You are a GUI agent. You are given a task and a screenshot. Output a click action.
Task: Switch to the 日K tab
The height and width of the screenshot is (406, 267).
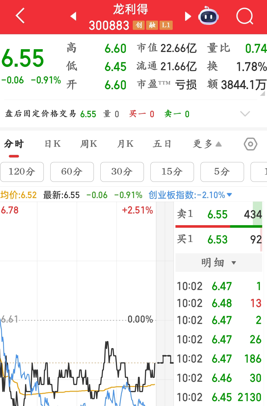click(x=53, y=144)
